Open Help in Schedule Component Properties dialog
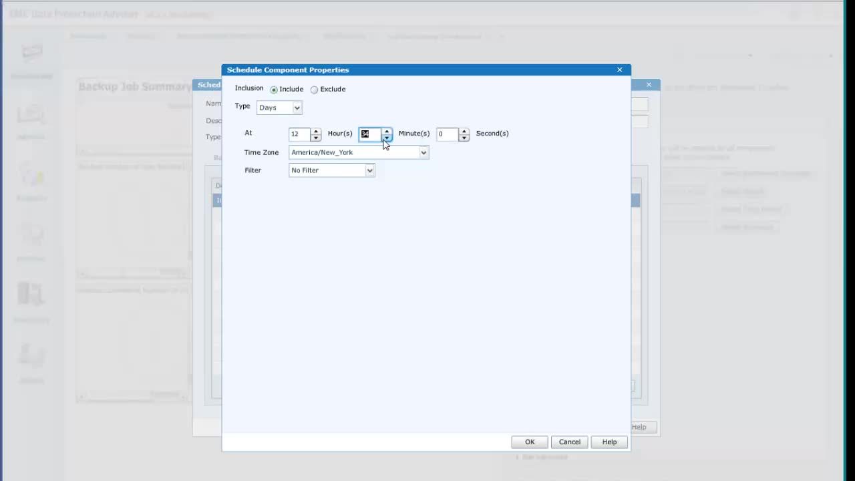The width and height of the screenshot is (855, 481). (x=609, y=442)
